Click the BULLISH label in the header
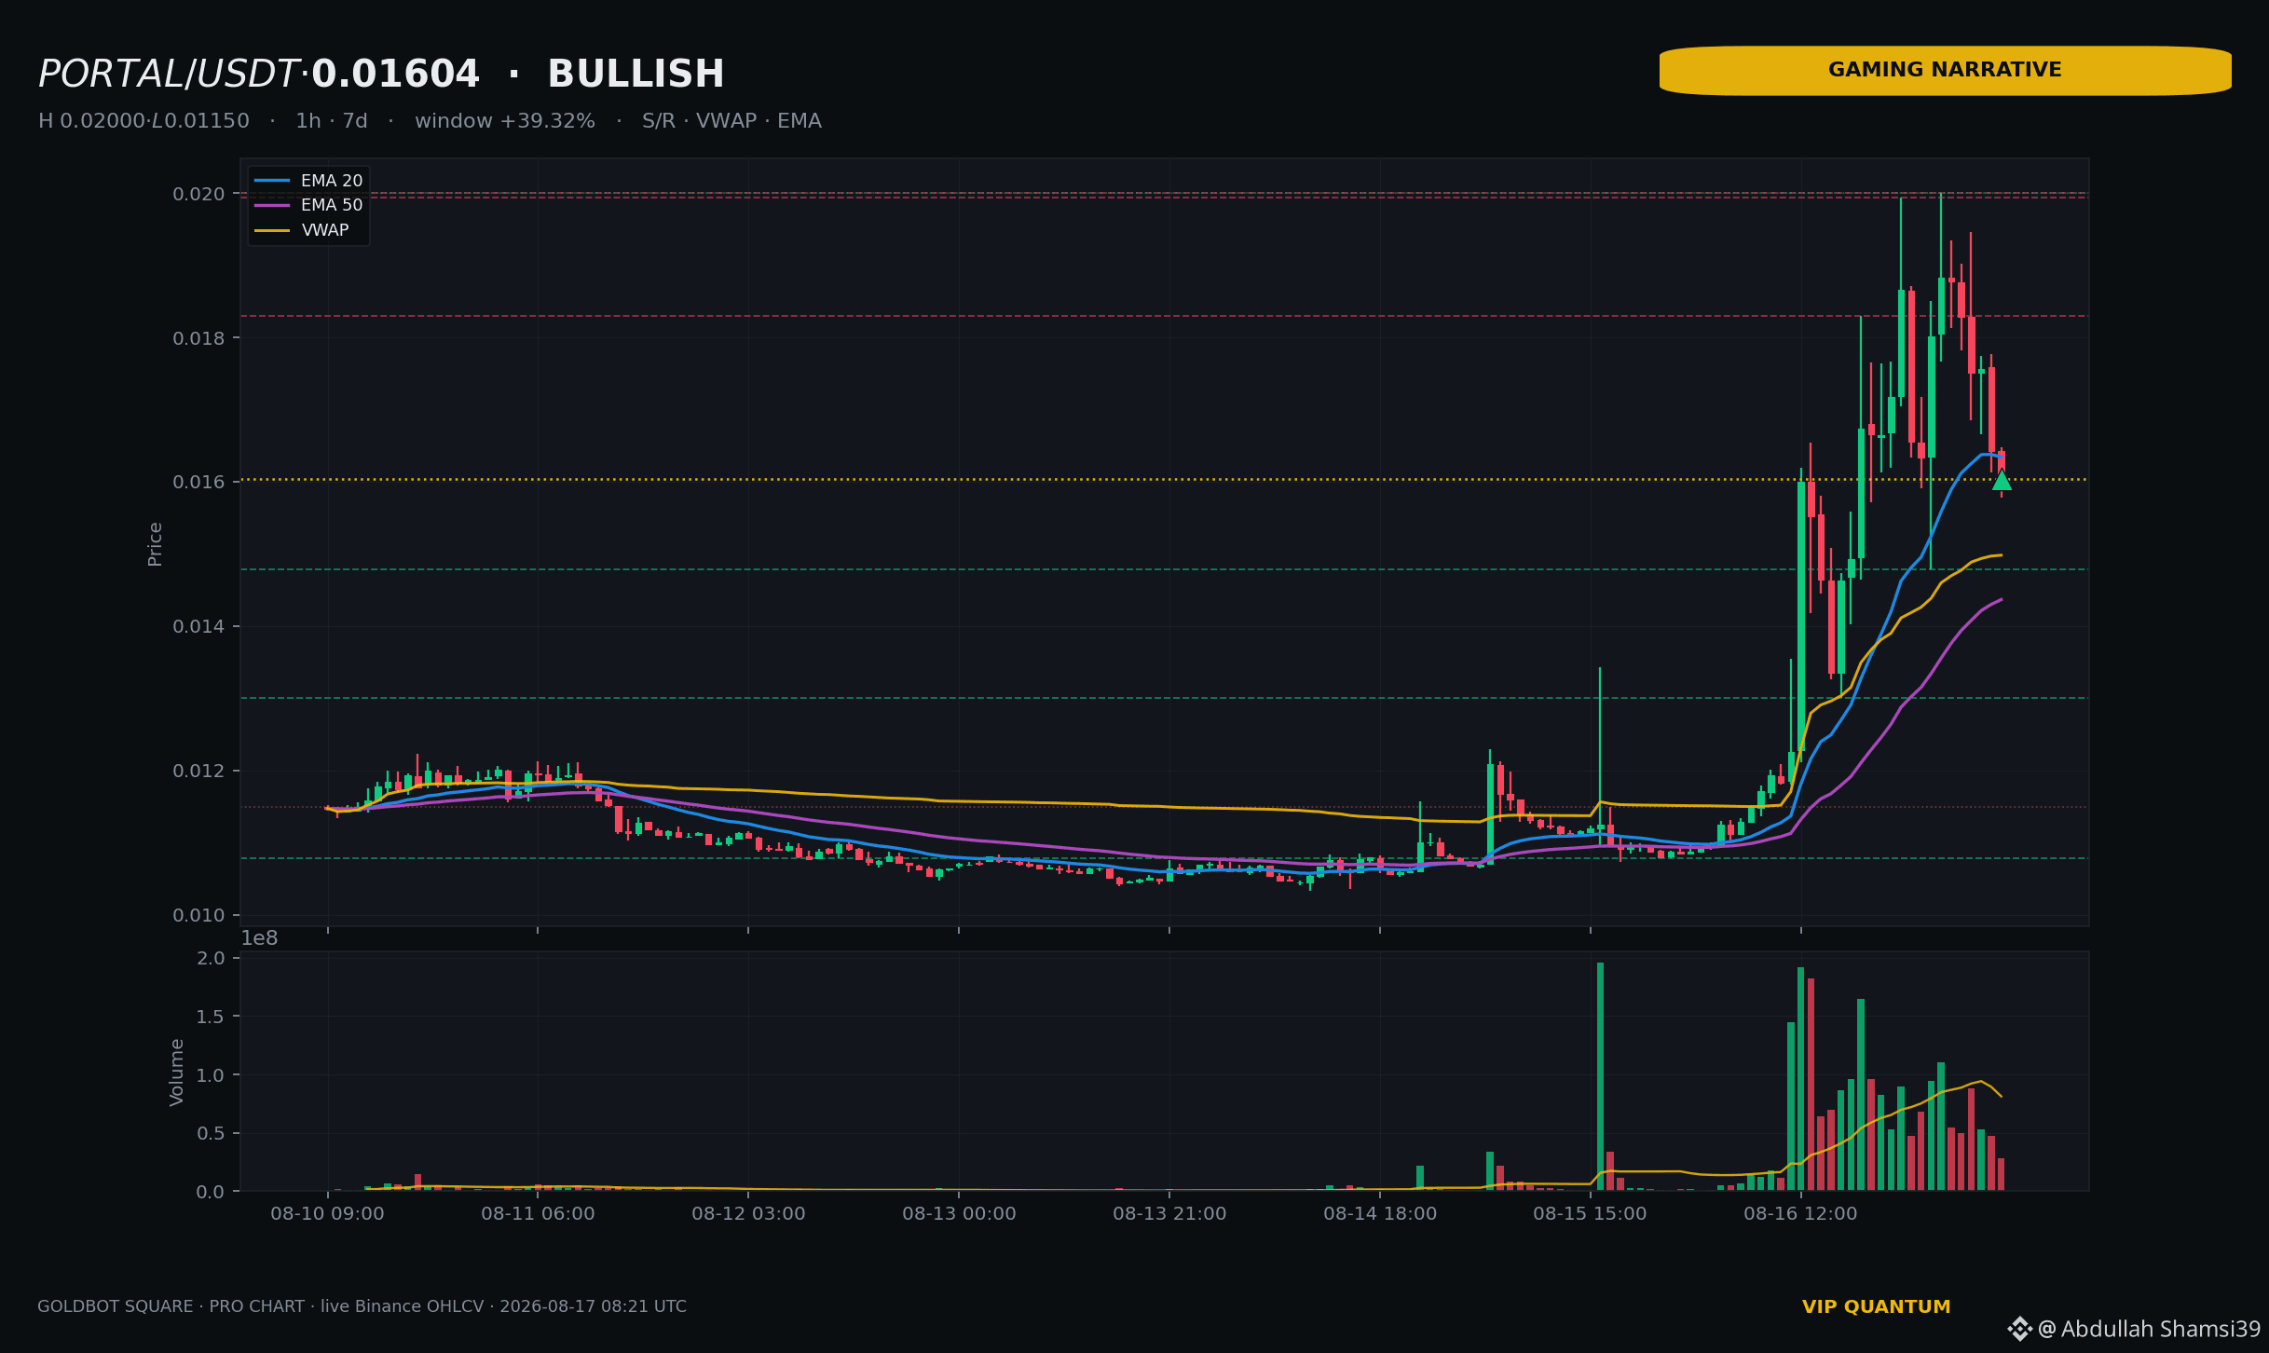2269x1353 pixels. pyautogui.click(x=636, y=75)
